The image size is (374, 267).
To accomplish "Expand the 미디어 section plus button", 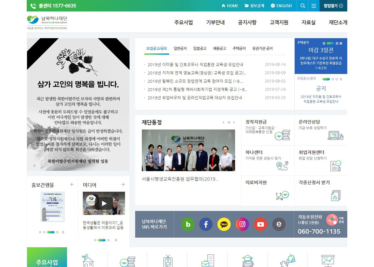I will pos(123,184).
